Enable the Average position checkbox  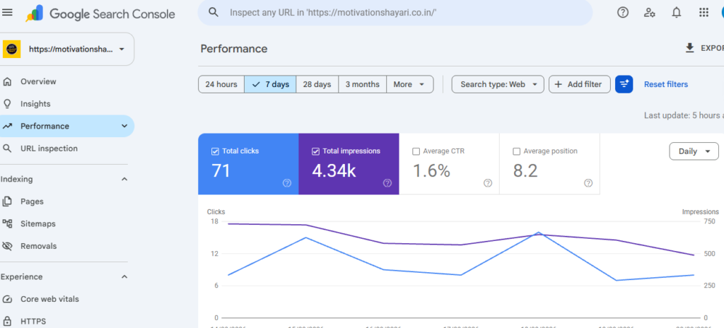(x=517, y=151)
